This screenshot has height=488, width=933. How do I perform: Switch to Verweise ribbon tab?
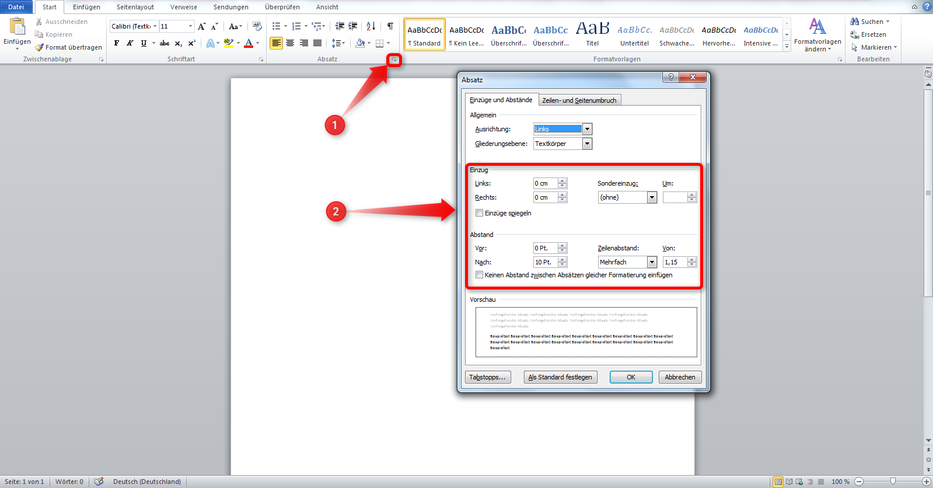(184, 7)
